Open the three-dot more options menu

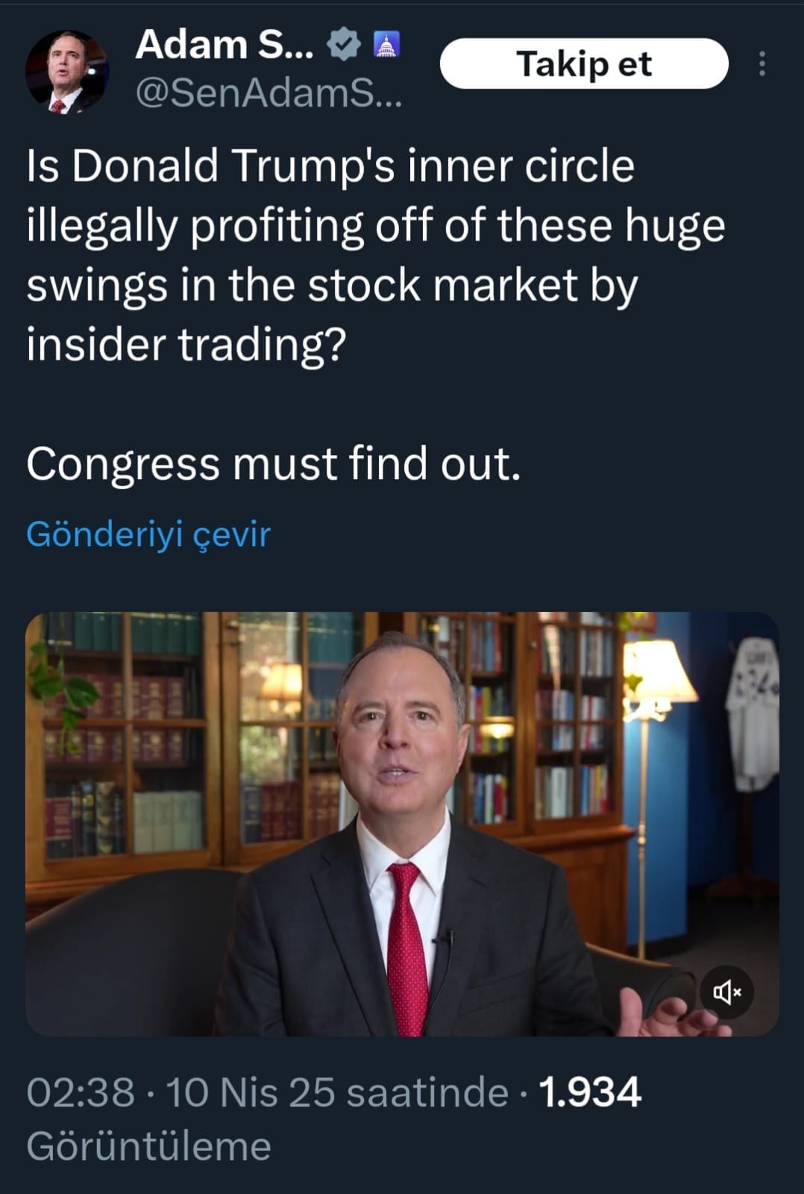pos(761,64)
